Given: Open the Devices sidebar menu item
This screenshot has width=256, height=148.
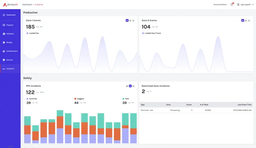Looking at the screenshot, I should (10, 60).
